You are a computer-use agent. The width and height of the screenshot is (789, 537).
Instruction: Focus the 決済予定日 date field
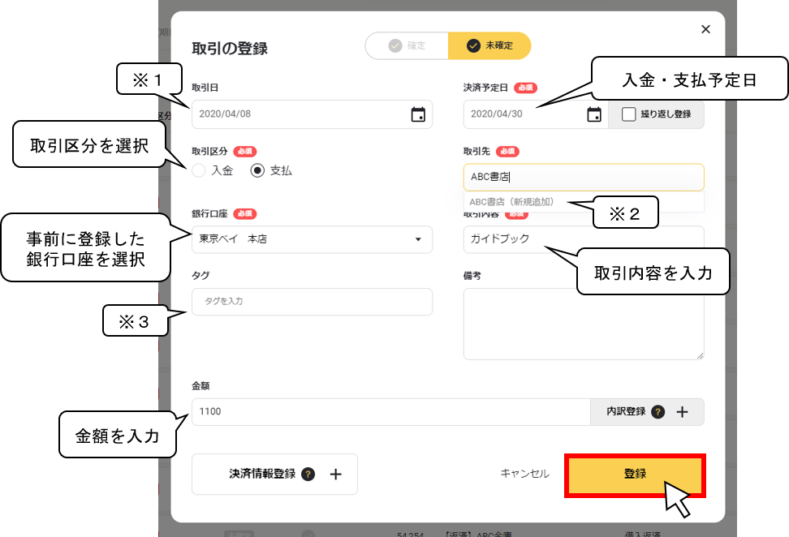click(x=536, y=114)
